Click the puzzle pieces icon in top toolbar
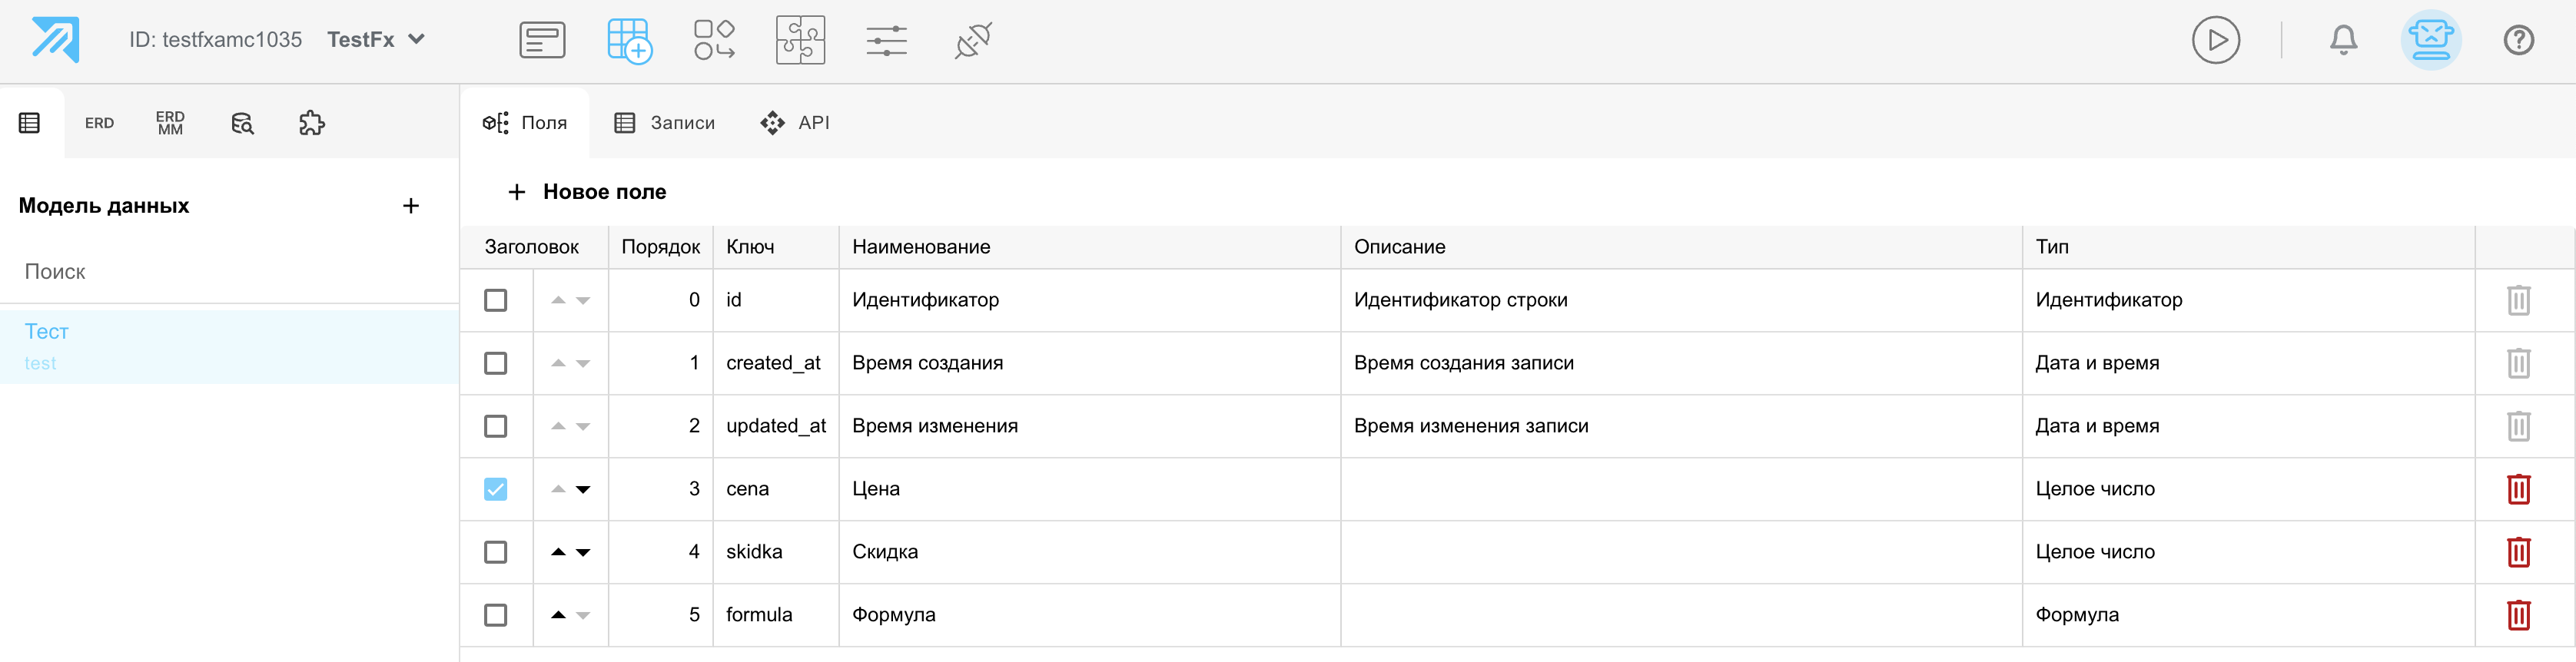Screen dimensions: 2576x662 pos(800,41)
